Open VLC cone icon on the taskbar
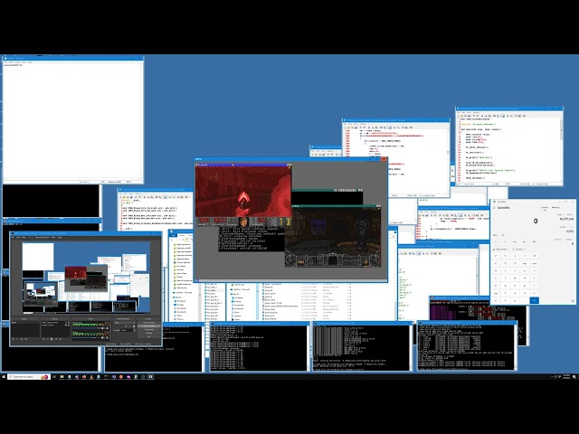This screenshot has width=579, height=434. tap(91, 377)
